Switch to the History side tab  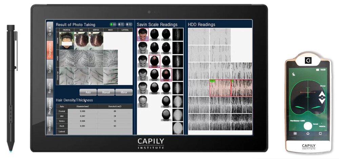(x=50, y=125)
